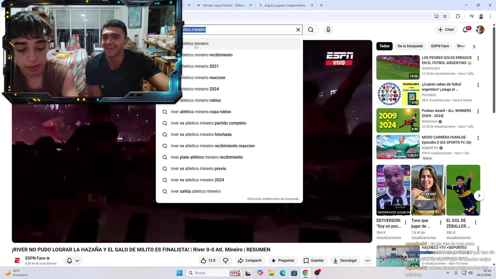496x279 pixels.
Task: Click the Preguntar button
Action: pyautogui.click(x=282, y=260)
